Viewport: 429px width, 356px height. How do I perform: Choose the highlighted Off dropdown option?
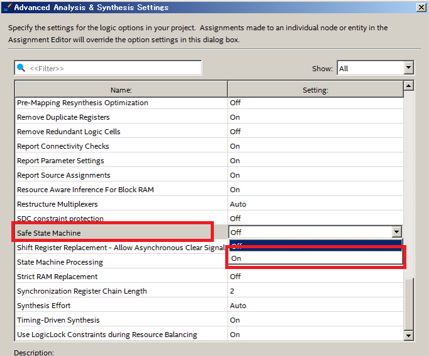pos(315,245)
